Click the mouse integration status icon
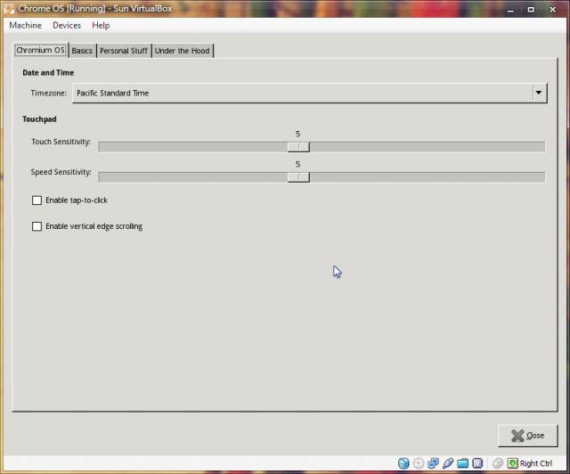Screen dimensions: 570x474 coord(498,463)
